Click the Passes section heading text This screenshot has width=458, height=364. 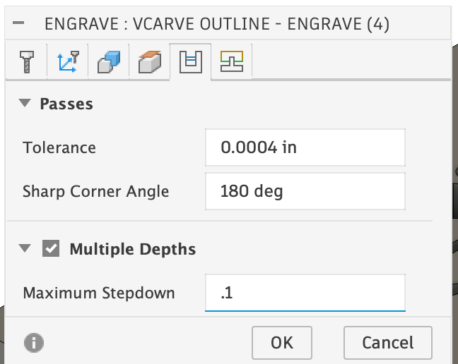tap(66, 104)
